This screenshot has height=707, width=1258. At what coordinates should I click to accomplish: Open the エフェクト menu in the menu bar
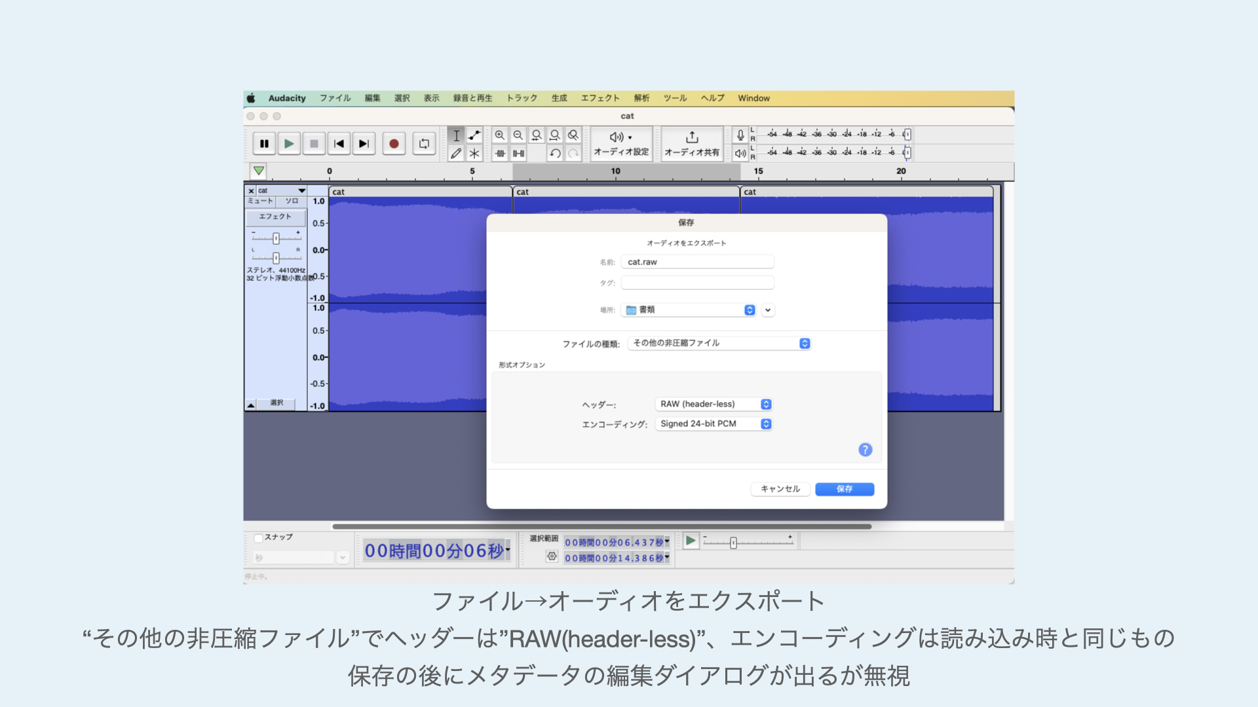[x=600, y=98]
